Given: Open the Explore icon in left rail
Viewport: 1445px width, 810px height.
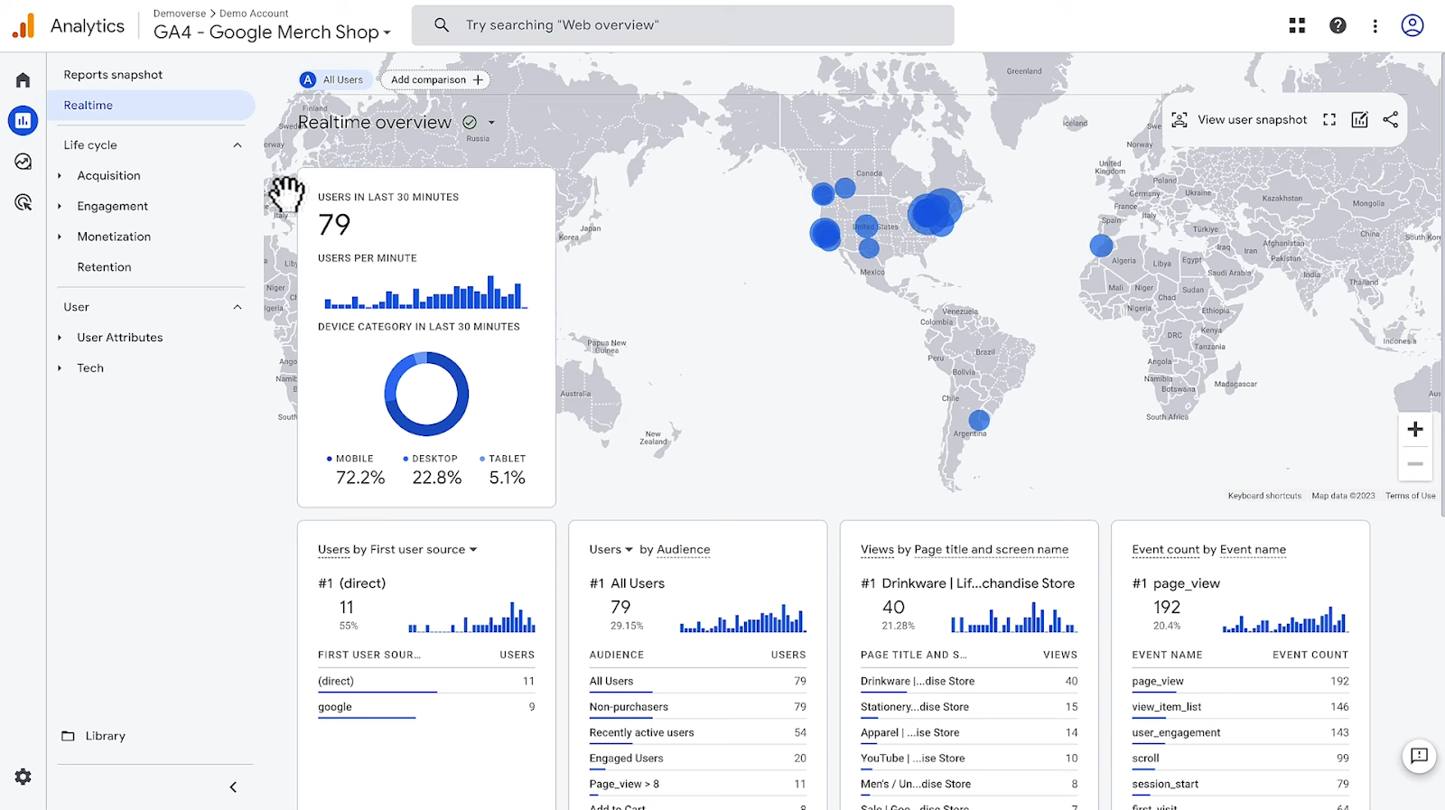Looking at the screenshot, I should pyautogui.click(x=23, y=162).
